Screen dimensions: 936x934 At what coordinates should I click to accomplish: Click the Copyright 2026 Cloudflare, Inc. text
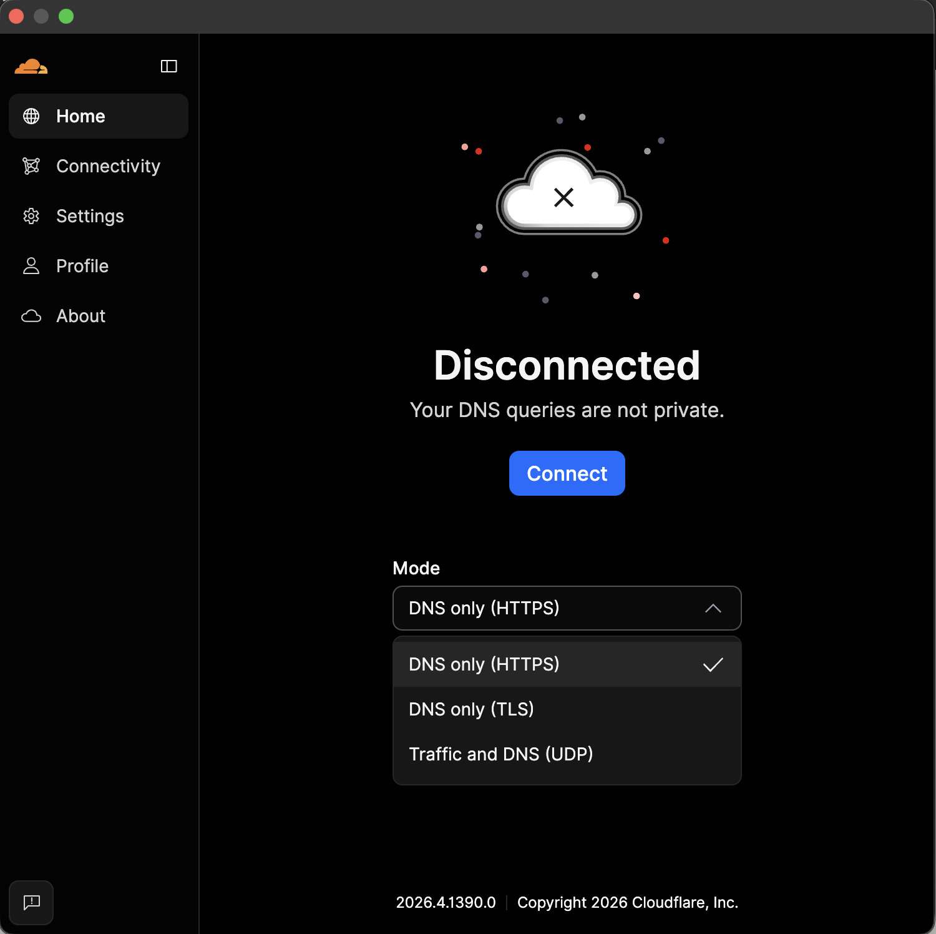tap(628, 902)
